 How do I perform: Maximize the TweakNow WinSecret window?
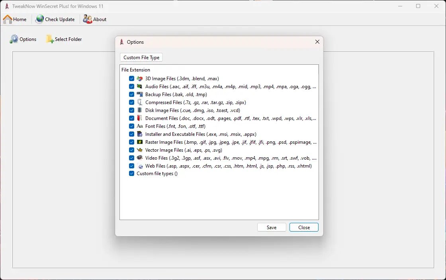click(418, 6)
